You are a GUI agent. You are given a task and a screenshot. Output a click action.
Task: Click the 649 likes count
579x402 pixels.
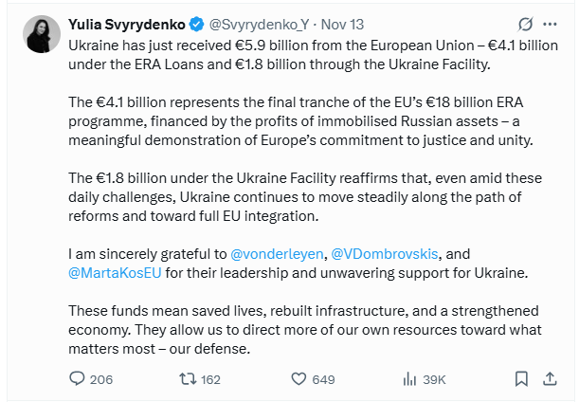pyautogui.click(x=324, y=379)
